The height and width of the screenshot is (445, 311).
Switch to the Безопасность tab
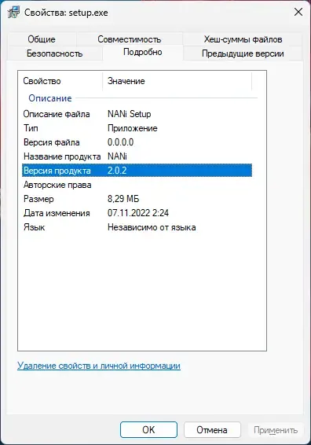[x=54, y=53]
